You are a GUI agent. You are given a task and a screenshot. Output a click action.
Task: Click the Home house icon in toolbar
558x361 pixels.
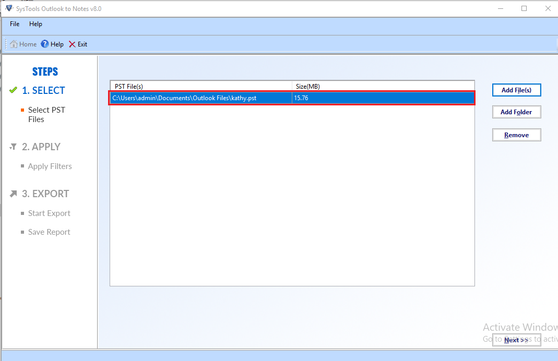pyautogui.click(x=14, y=44)
